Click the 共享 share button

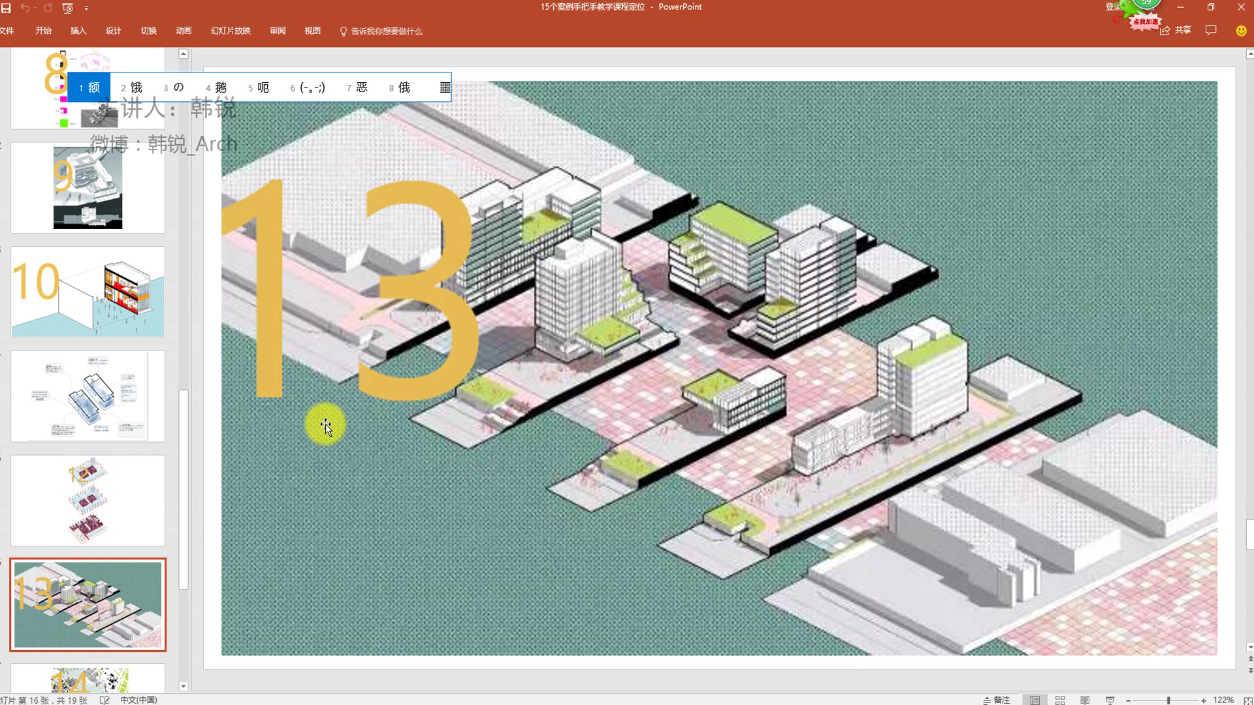coord(1176,30)
